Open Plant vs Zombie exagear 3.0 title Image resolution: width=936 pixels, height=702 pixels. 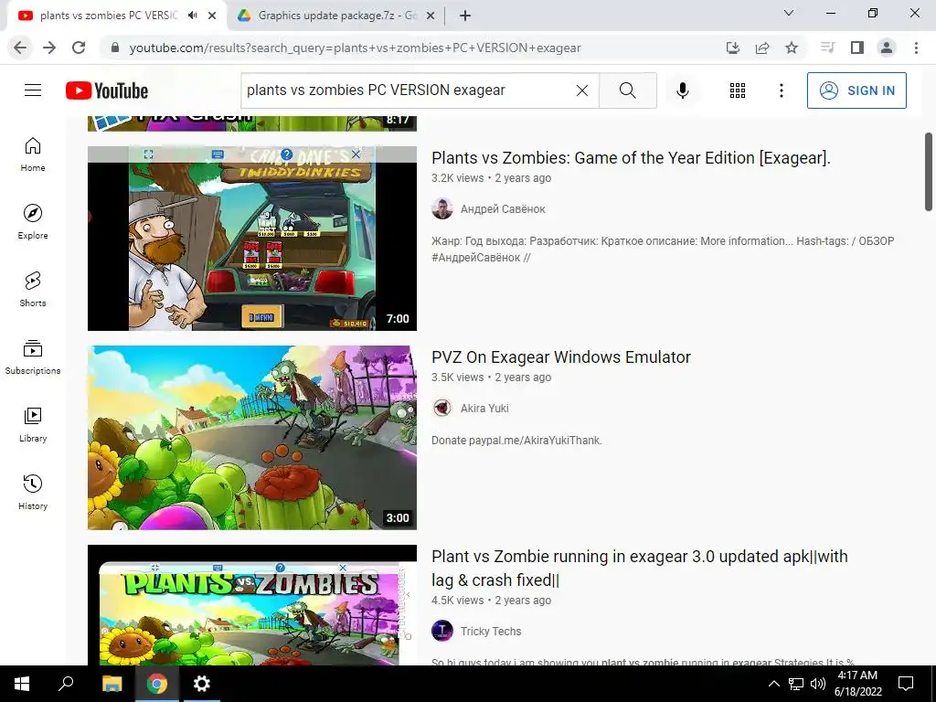click(639, 568)
